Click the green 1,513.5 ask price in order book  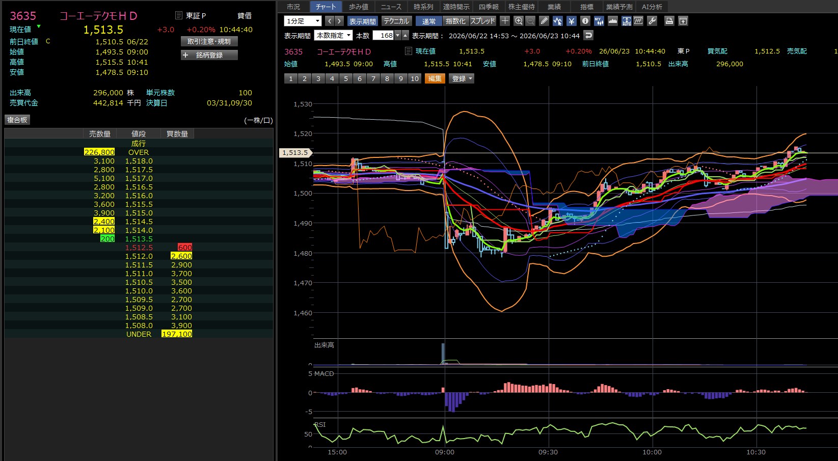139,239
